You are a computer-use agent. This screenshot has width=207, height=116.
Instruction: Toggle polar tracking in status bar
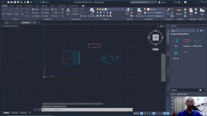(154, 113)
